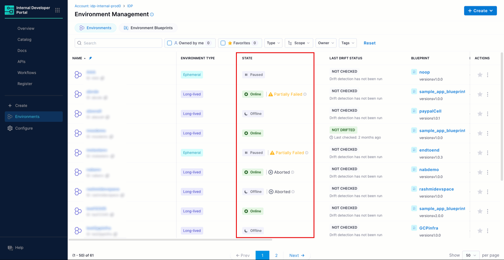
Task: Open the app grid switcher icon
Action: coord(57,10)
